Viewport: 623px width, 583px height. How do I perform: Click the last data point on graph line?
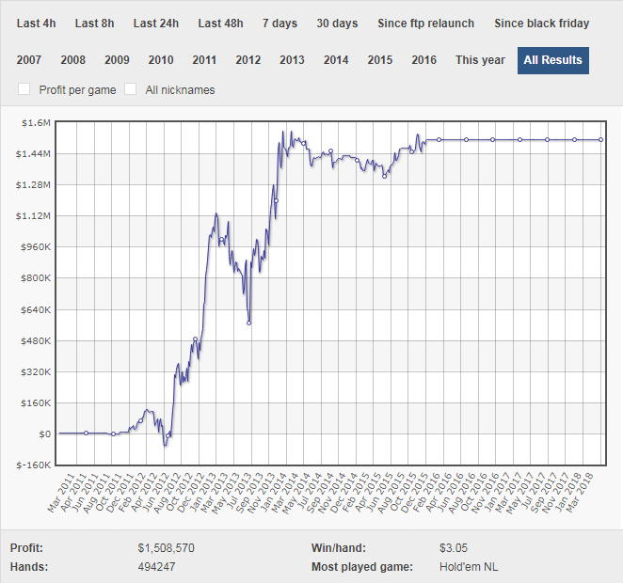[601, 140]
